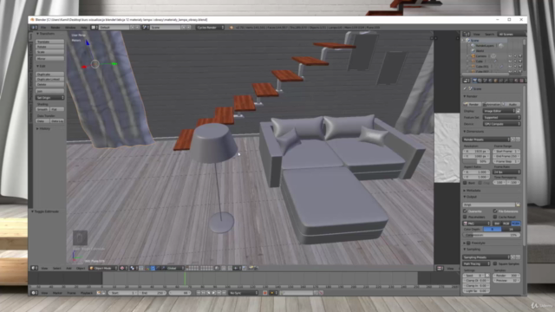The height and width of the screenshot is (312, 555).
Task: Select RenderLayers in the outliner
Action: (x=485, y=46)
